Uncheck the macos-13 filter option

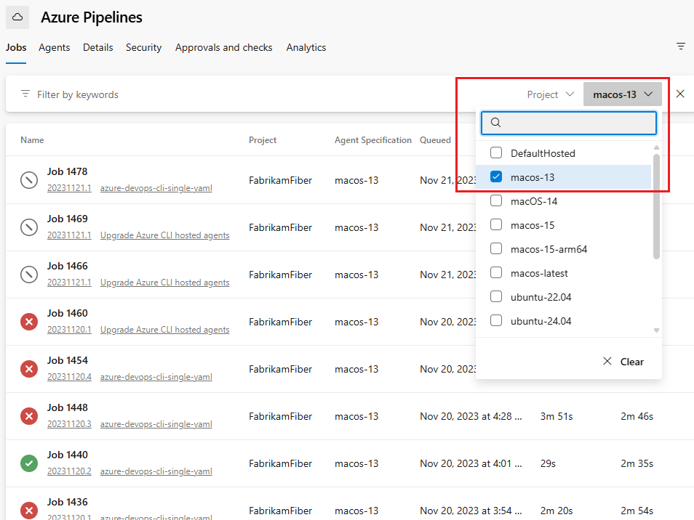click(x=495, y=176)
